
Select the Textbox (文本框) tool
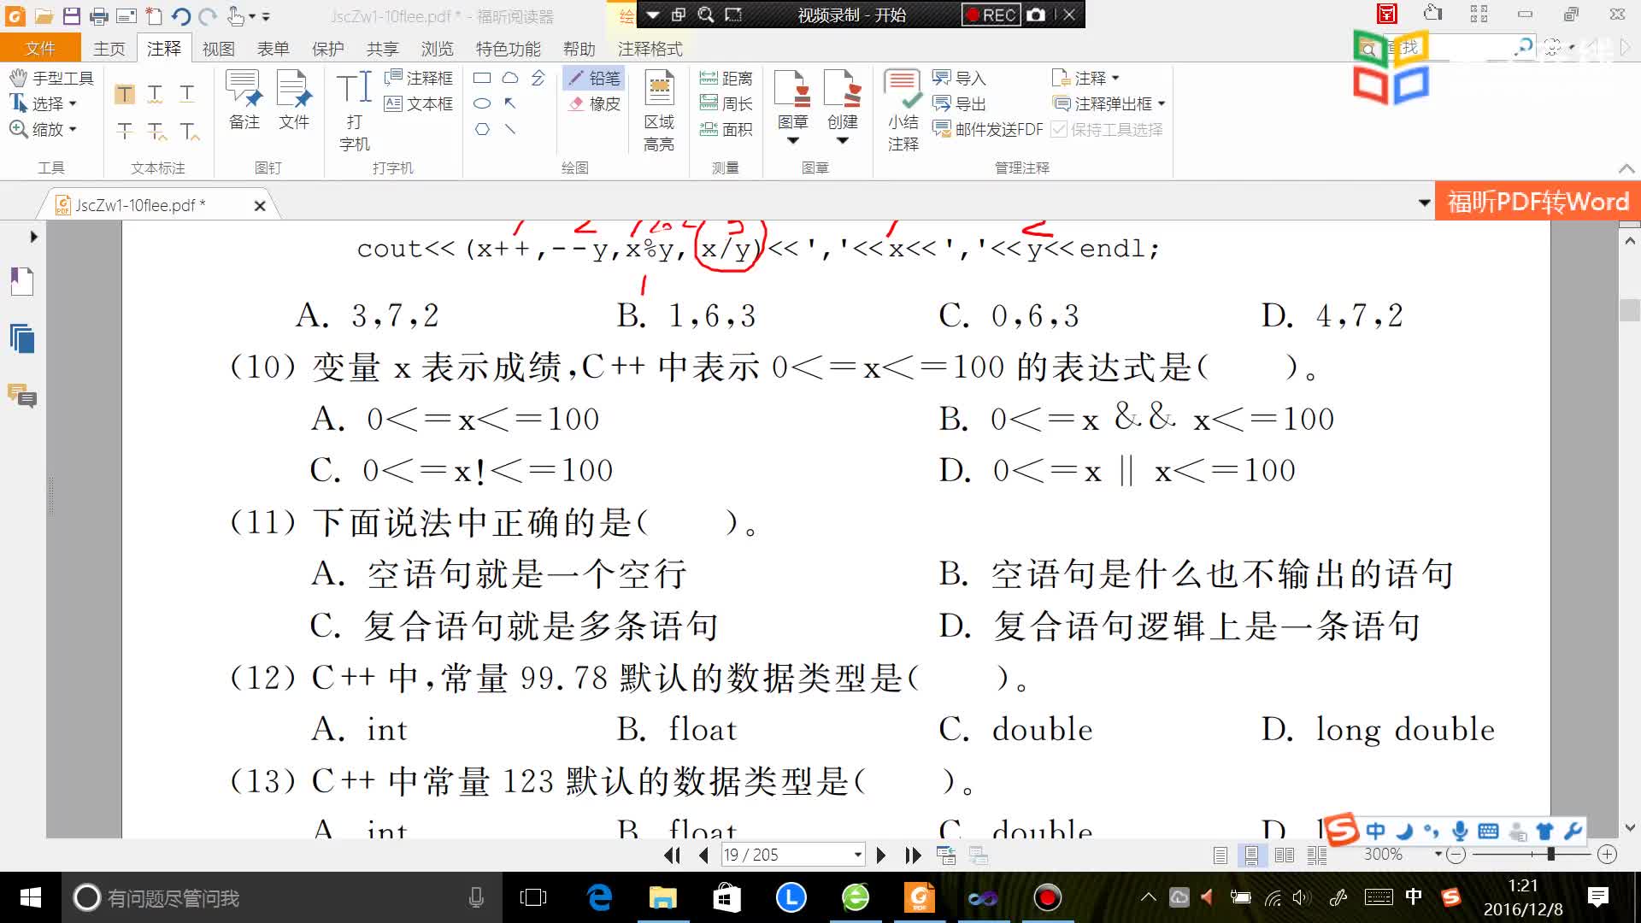click(x=419, y=103)
